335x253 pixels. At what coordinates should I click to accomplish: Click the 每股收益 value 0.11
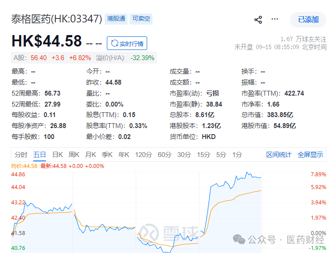pyautogui.click(x=49, y=115)
